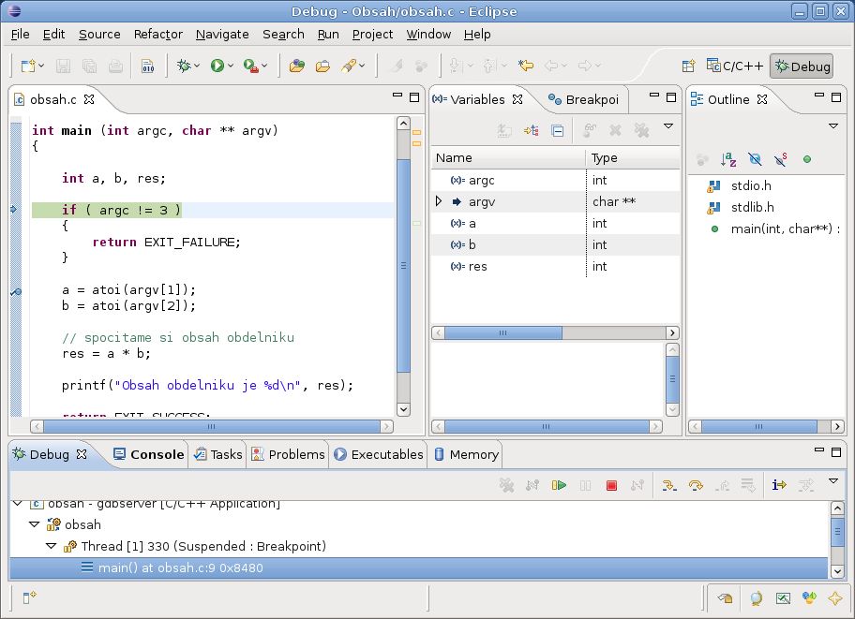Collapse the obsah process node
Image resolution: width=855 pixels, height=619 pixels.
click(x=35, y=524)
